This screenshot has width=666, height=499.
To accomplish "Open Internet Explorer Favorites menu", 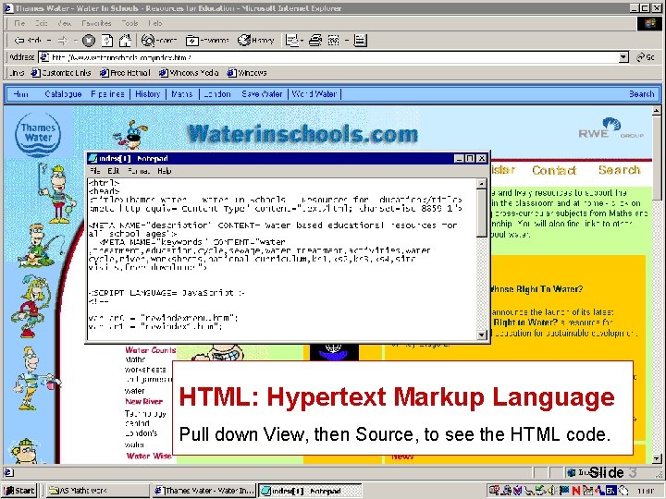I will tap(96, 23).
